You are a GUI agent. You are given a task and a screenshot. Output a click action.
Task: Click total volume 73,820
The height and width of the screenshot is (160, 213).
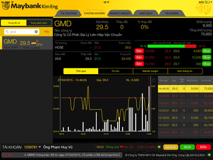206,34
